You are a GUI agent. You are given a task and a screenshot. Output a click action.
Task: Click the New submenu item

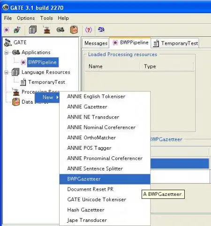pyautogui.click(x=47, y=97)
